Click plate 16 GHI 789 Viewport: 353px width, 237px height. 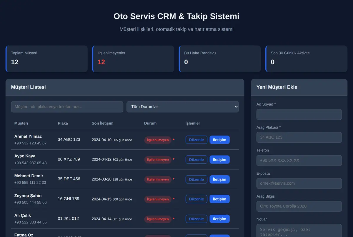[x=69, y=199]
